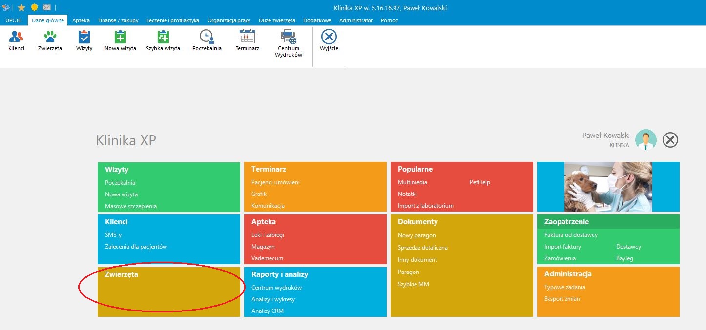Image resolution: width=706 pixels, height=330 pixels.
Task: Click the Nowa wizyta ribbon icon
Action: (x=120, y=40)
